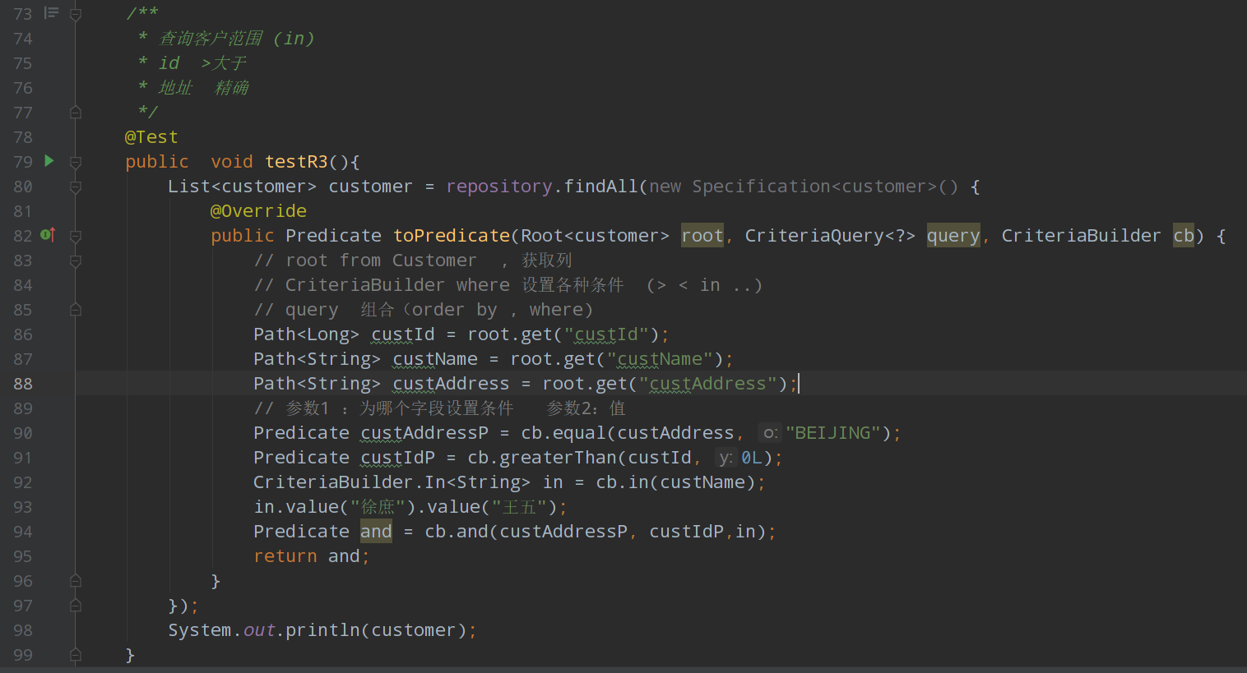This screenshot has height=673, width=1247.
Task: Click the comment 查询客户范围 (in)
Action: click(237, 39)
